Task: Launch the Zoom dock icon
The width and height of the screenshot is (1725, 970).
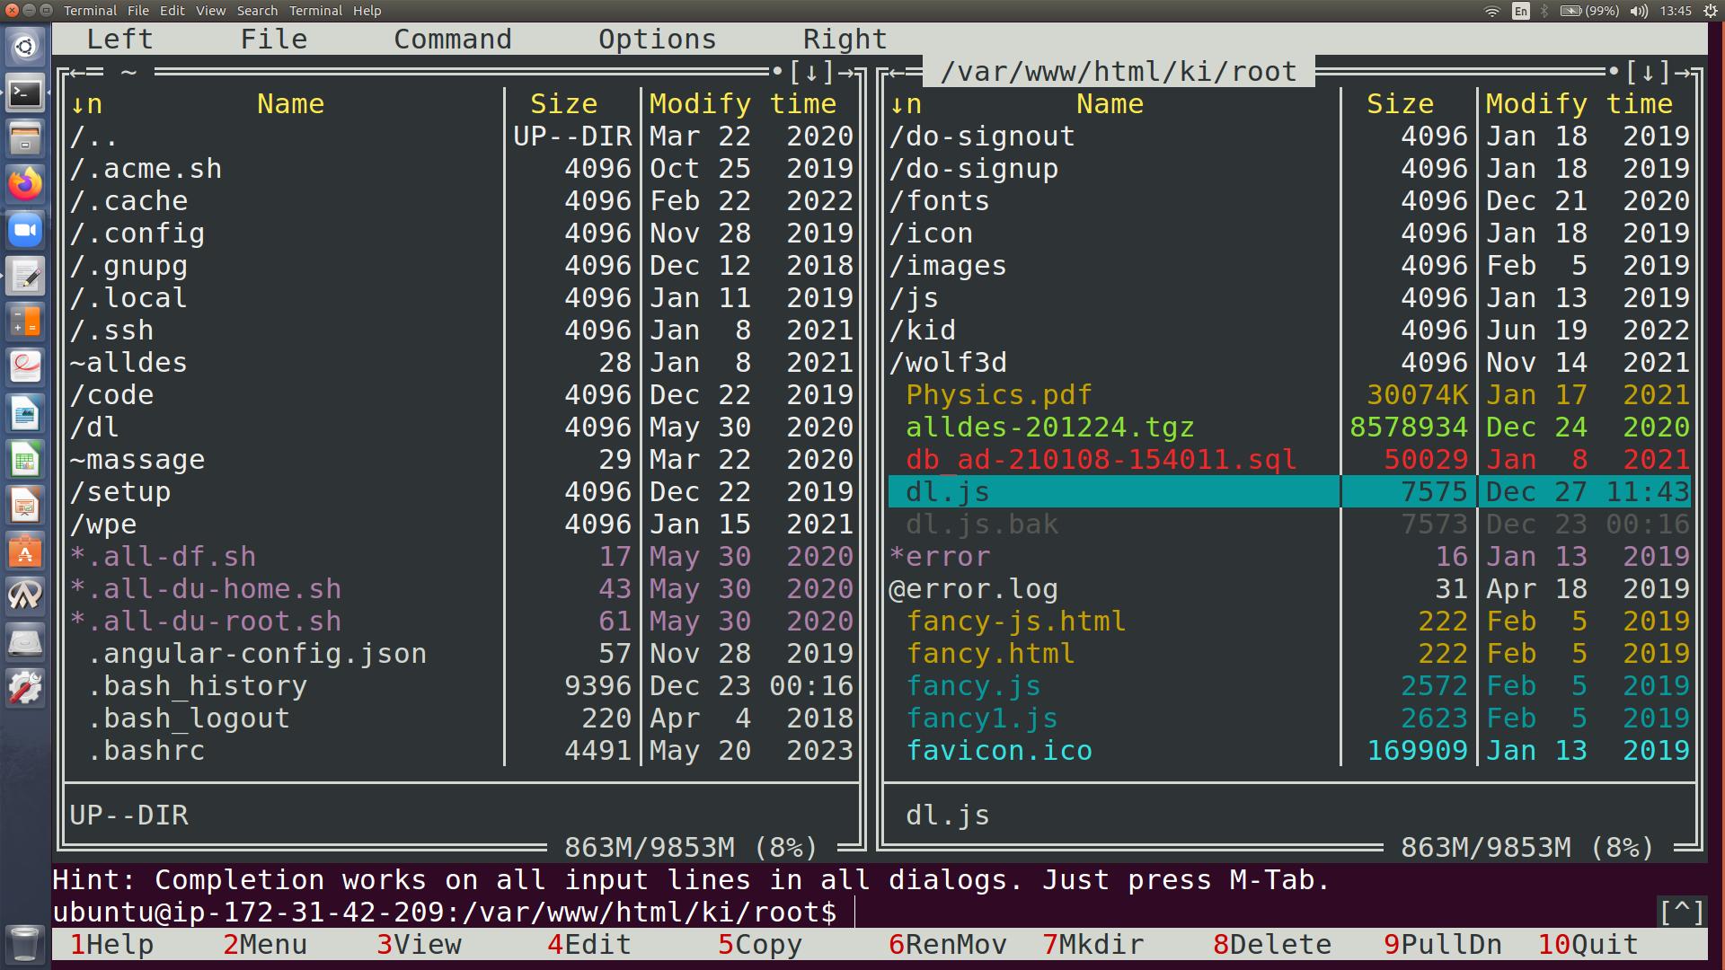Action: pos(25,231)
